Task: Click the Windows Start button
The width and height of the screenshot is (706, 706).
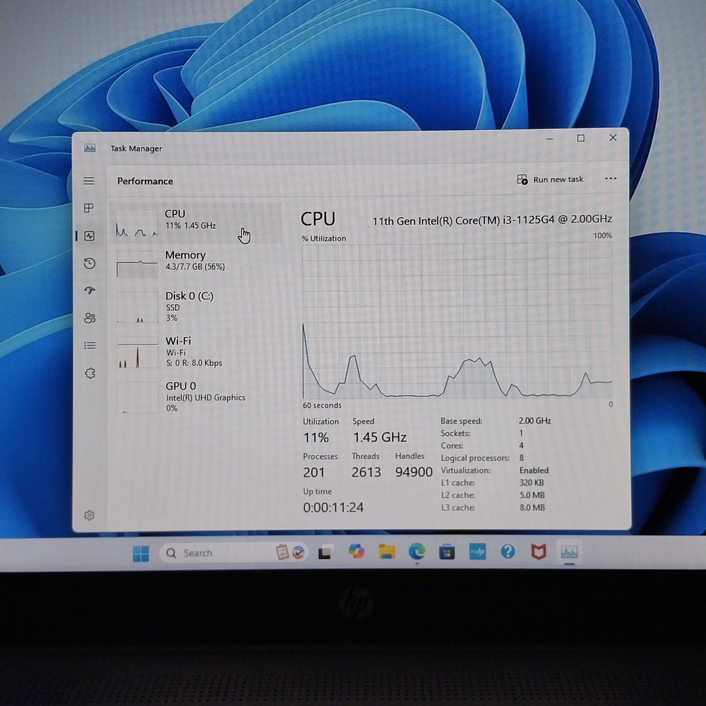Action: click(x=141, y=554)
